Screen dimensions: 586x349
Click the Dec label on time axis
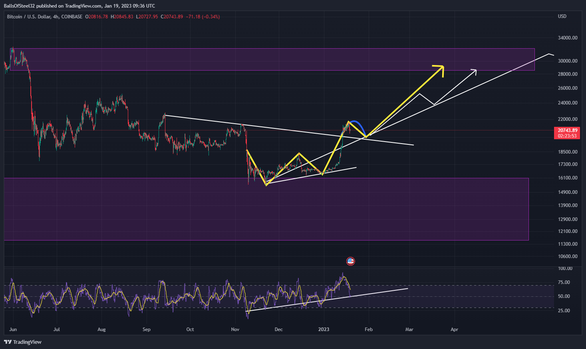point(279,329)
